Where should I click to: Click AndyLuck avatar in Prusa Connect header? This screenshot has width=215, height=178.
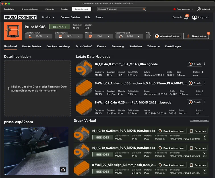195,17
